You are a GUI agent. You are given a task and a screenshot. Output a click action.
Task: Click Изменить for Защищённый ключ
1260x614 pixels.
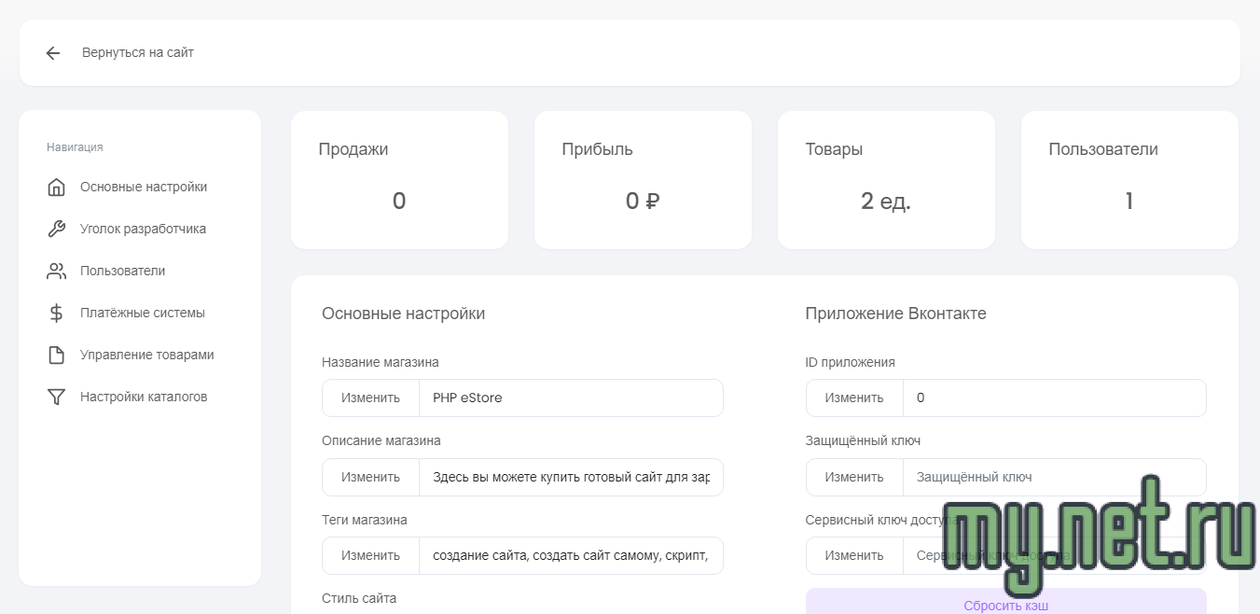click(854, 477)
